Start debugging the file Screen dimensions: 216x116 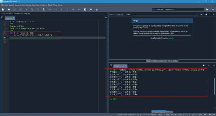click(x=50, y=10)
